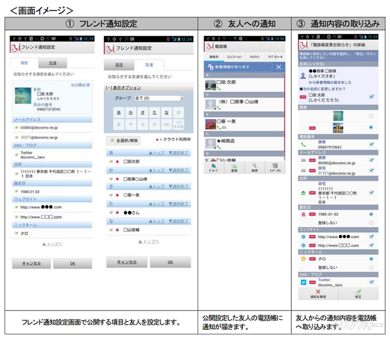Tap ▲トップ in the あ section header
This screenshot has width=390, height=337.
tap(157, 153)
